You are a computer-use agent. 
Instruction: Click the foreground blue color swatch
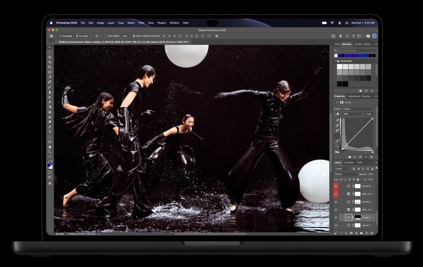click(x=49, y=165)
